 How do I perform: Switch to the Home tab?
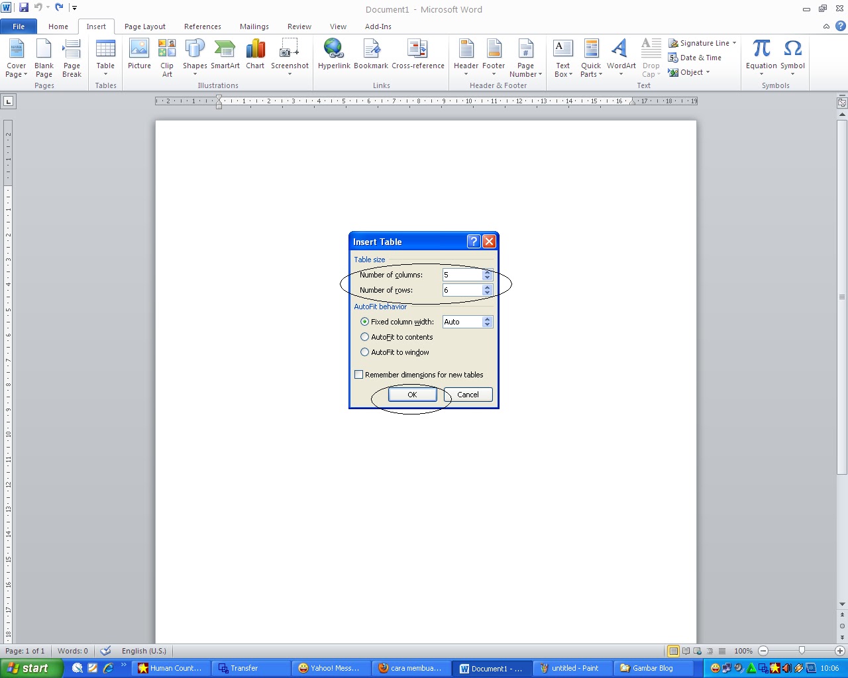click(x=58, y=26)
